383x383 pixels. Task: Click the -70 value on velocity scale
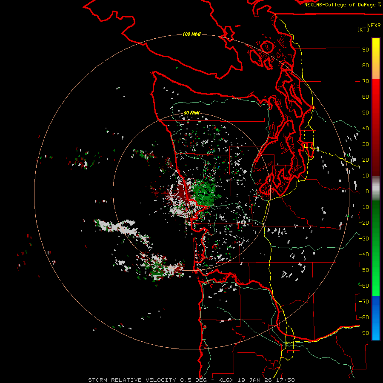coord(364,302)
